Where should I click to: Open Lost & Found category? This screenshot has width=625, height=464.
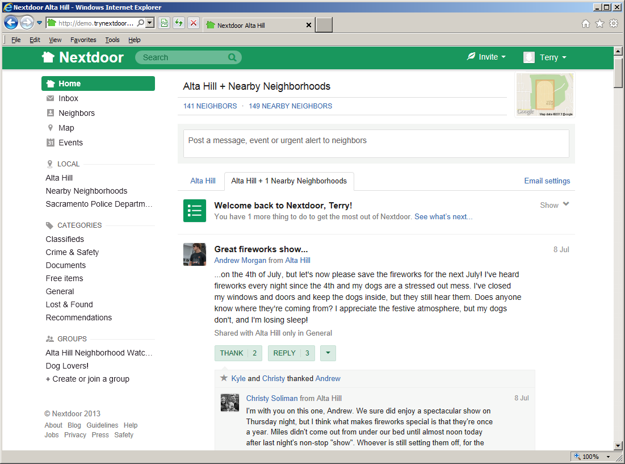[x=69, y=304]
